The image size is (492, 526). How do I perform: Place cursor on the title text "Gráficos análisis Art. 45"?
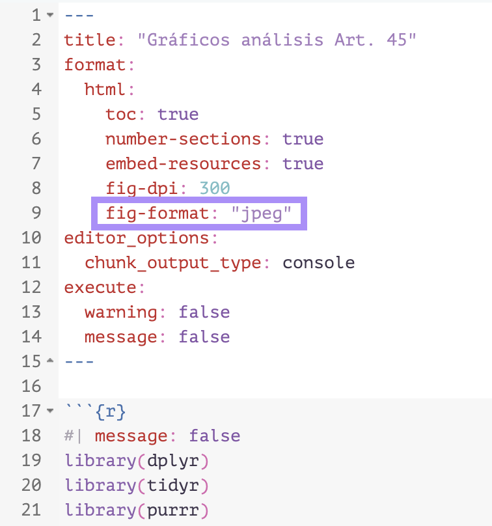point(277,40)
